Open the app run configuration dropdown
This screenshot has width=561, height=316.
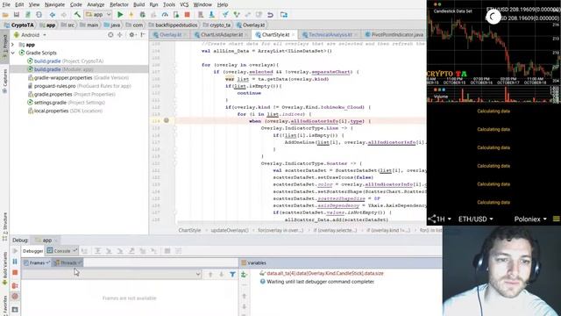click(98, 15)
